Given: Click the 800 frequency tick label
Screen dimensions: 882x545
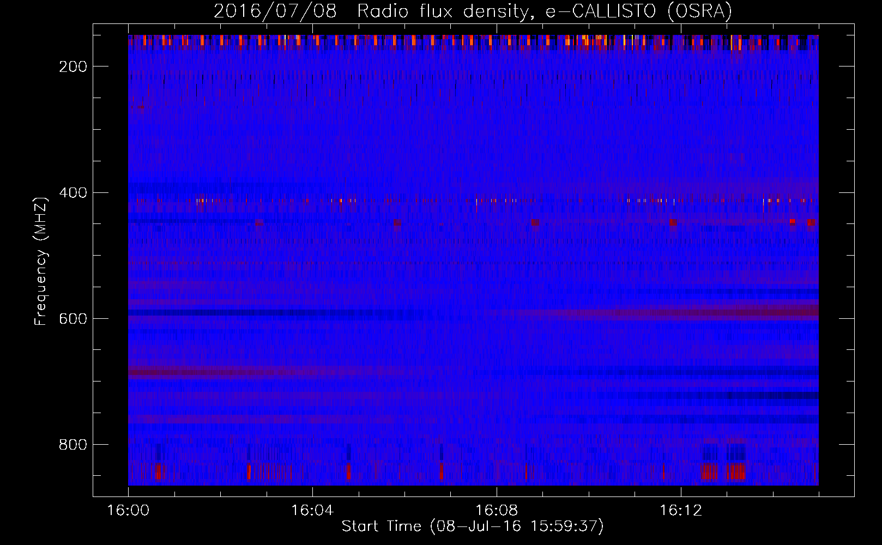Looking at the screenshot, I should 73,445.
